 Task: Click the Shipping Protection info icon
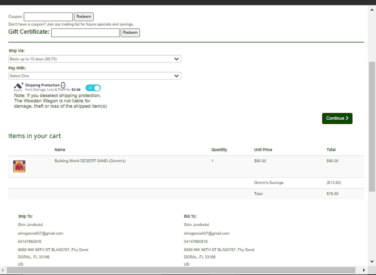click(63, 85)
